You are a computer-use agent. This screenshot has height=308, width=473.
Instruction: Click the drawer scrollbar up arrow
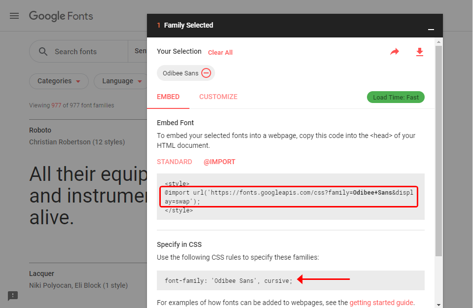click(x=438, y=42)
